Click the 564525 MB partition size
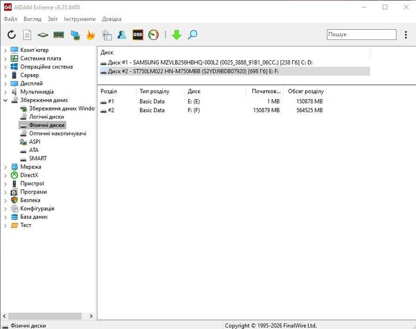The image size is (416, 329). tap(309, 110)
